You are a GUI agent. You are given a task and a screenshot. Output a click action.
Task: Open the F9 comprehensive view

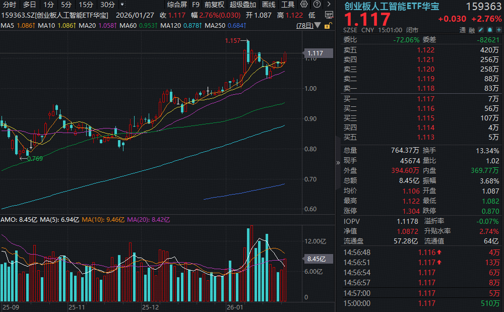196,5
